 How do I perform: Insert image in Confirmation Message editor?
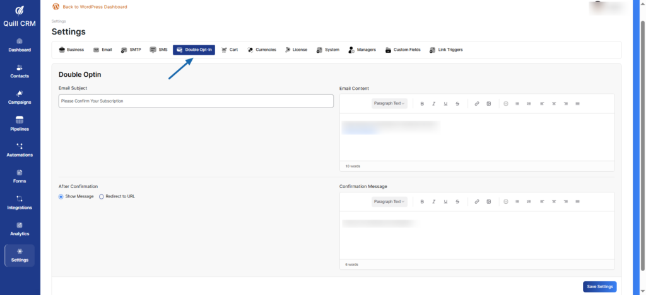tap(489, 201)
